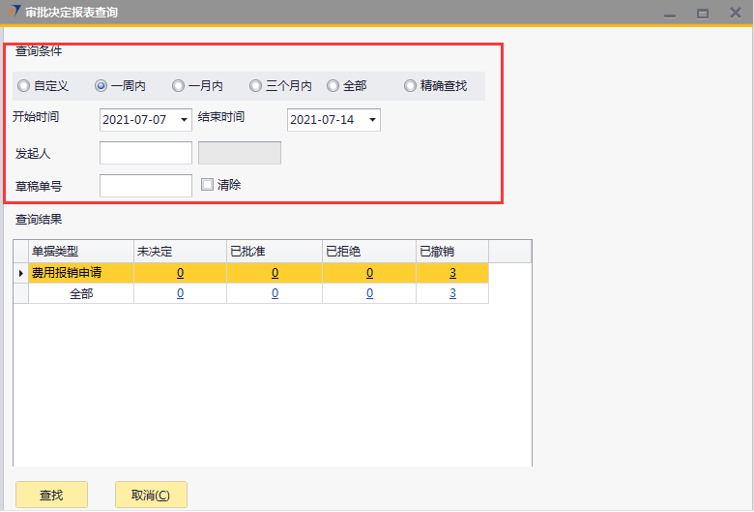Viewport: 754px width, 512px height.
Task: Open 已撤销 count link for 费用报销申请
Action: (452, 273)
